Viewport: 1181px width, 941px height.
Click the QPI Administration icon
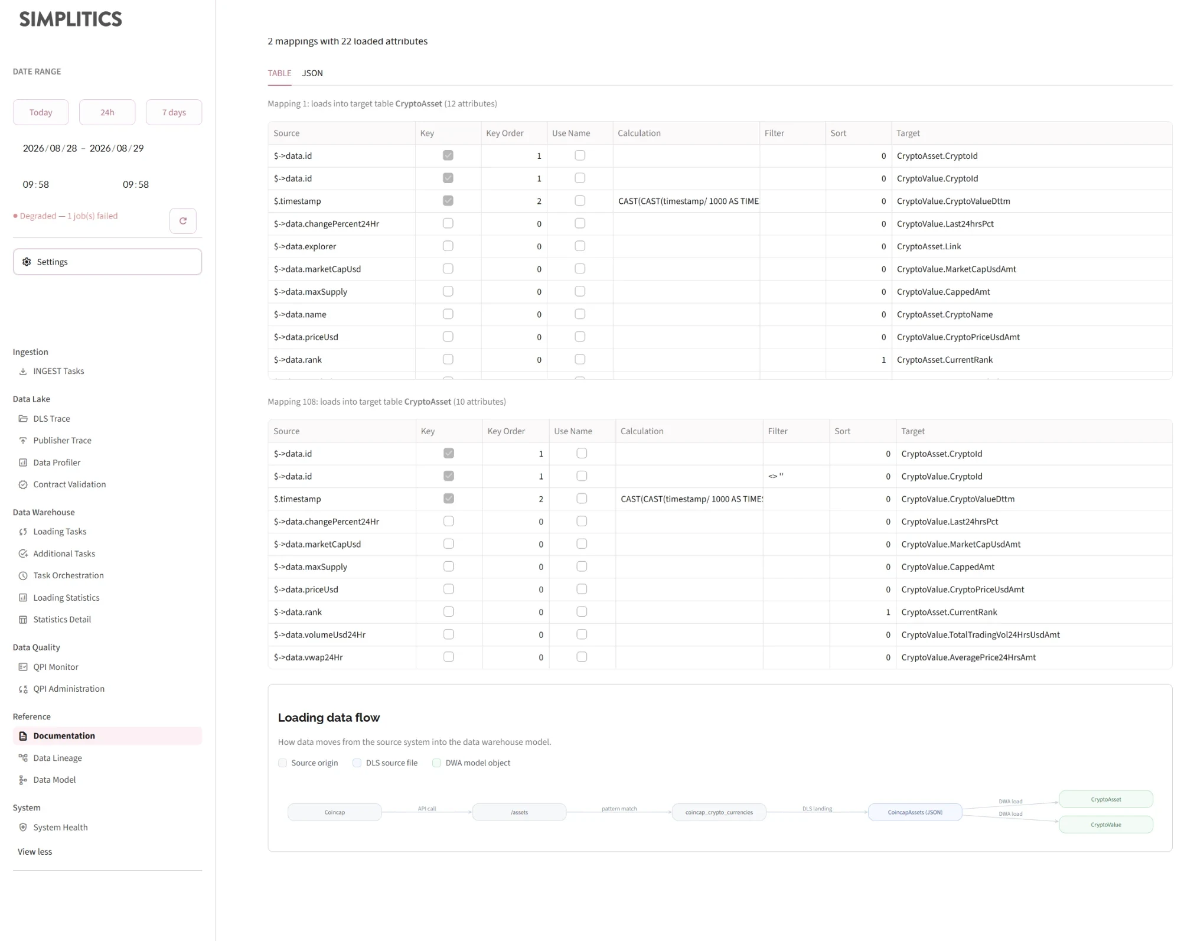pos(23,689)
